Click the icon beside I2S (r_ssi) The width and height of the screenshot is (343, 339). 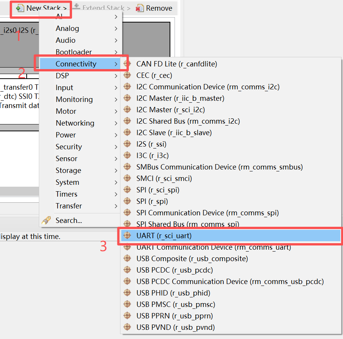tap(127, 144)
